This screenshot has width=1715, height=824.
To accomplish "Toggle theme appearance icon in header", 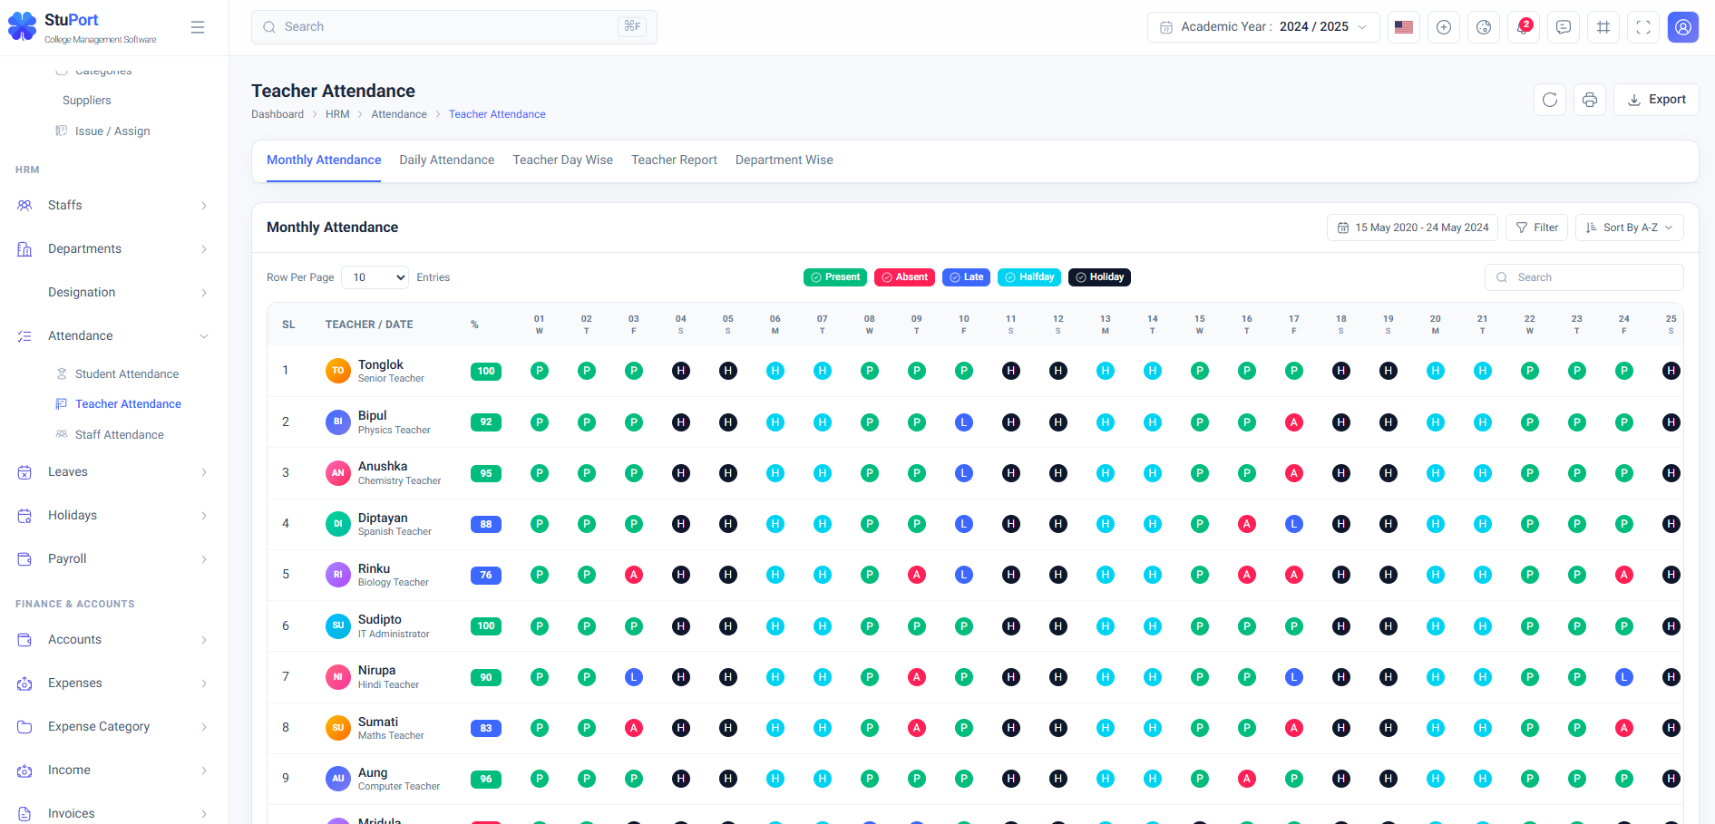I will (x=1484, y=27).
